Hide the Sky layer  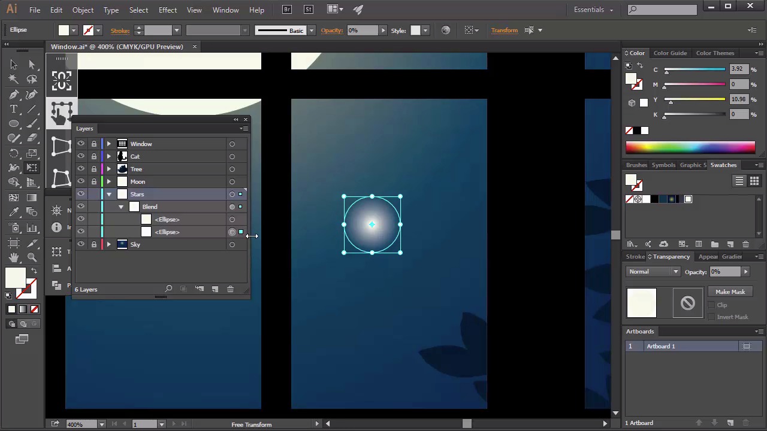81,244
